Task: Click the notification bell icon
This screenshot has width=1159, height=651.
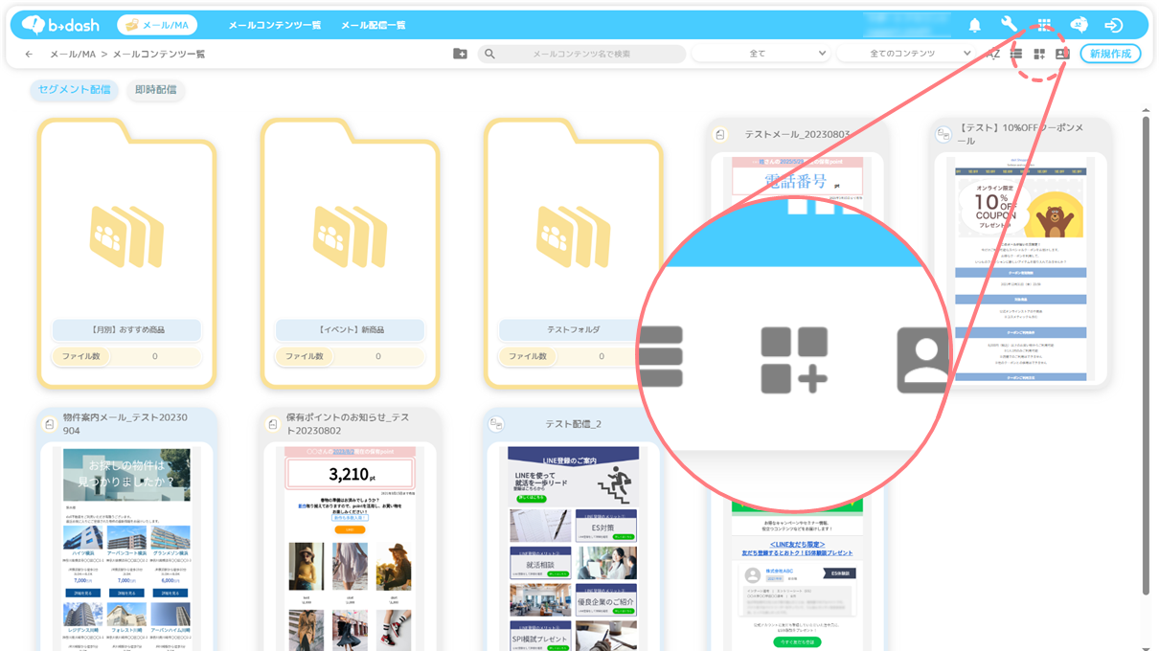Action: click(975, 25)
